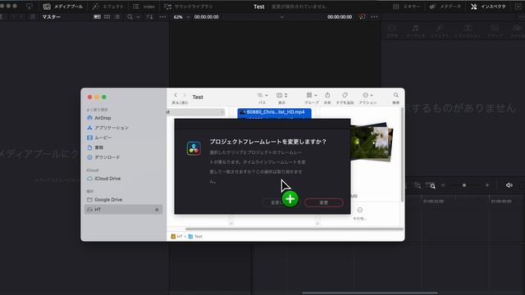Screen dimensions: 525x295
Task: Open documents folder icon in Finder sidebar
Action: [89, 147]
